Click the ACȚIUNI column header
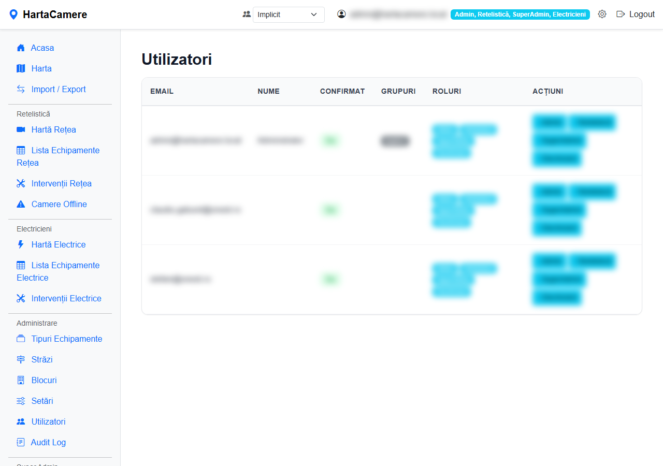 pos(547,91)
